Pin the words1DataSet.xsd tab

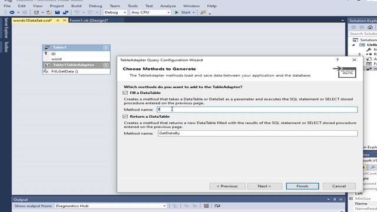coord(58,21)
